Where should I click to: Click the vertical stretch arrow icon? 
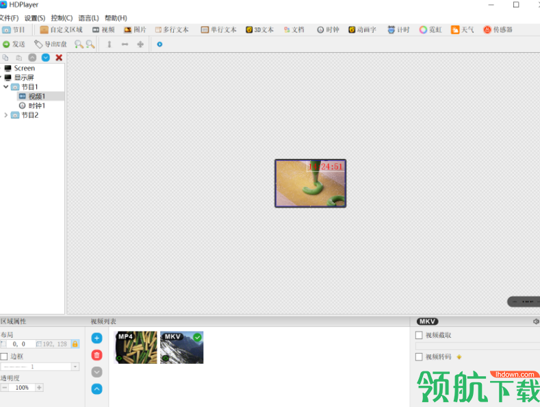(110, 44)
